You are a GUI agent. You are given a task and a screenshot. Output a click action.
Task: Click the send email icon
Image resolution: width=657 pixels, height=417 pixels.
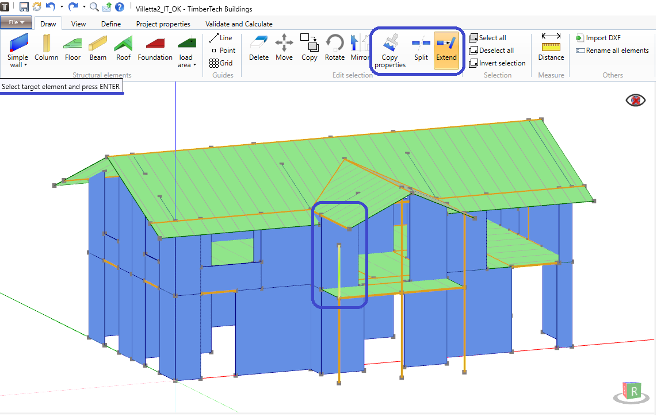[107, 7]
